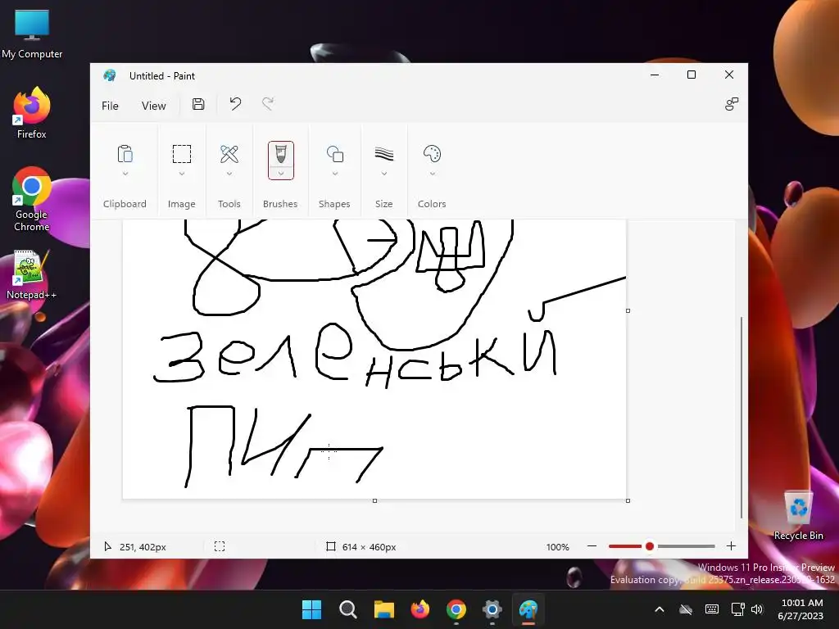Click the vertical scrollbar of the canvas
Screen dimensions: 839x629
click(x=741, y=417)
